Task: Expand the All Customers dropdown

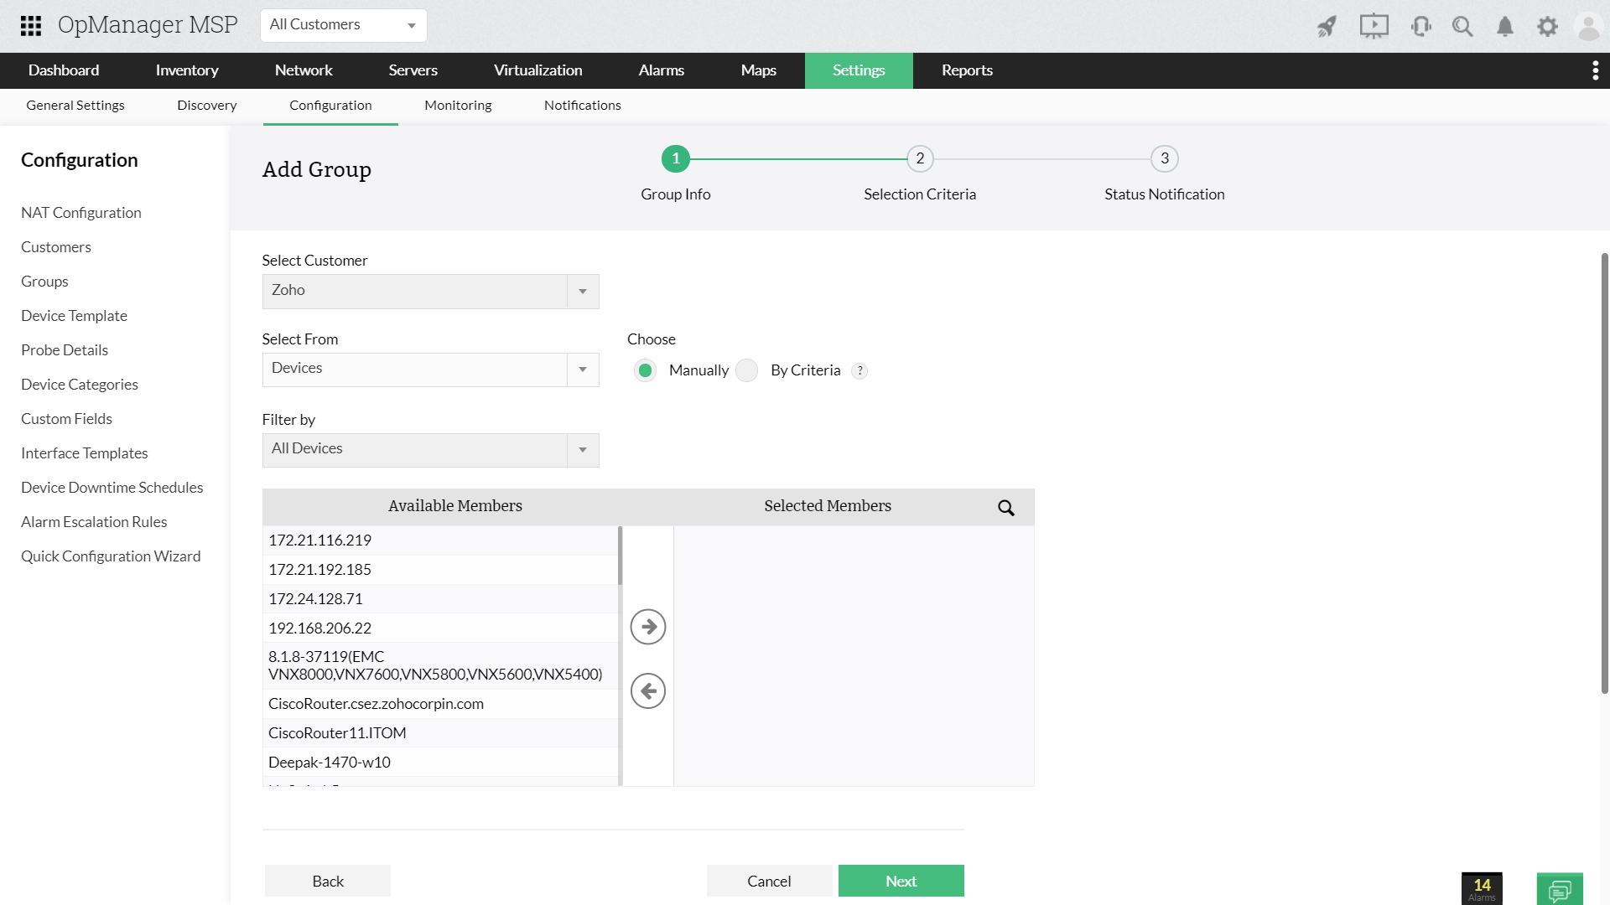Action: pyautogui.click(x=344, y=25)
